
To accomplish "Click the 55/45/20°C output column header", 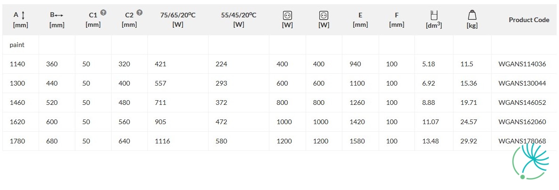I will (x=238, y=20).
